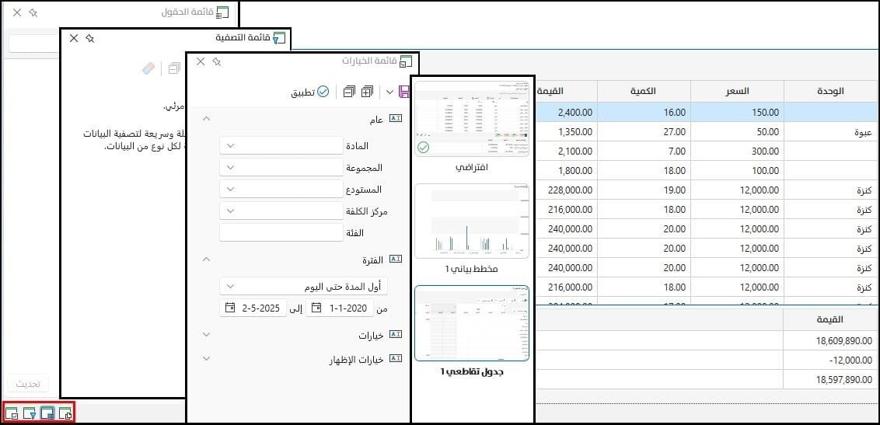Viewport: 880px width, 425px height.
Task: Click the value cell 228,000.00
Action: 566,190
